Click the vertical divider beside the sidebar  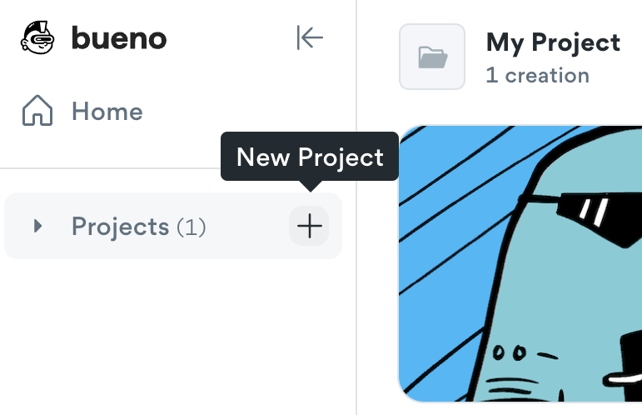[356, 292]
